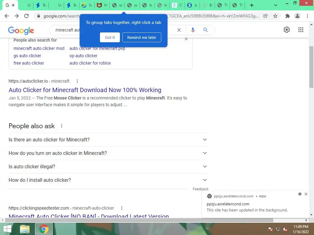Open options for autoclicker.io result
Screen dimensions: 314x235
tap(77, 81)
